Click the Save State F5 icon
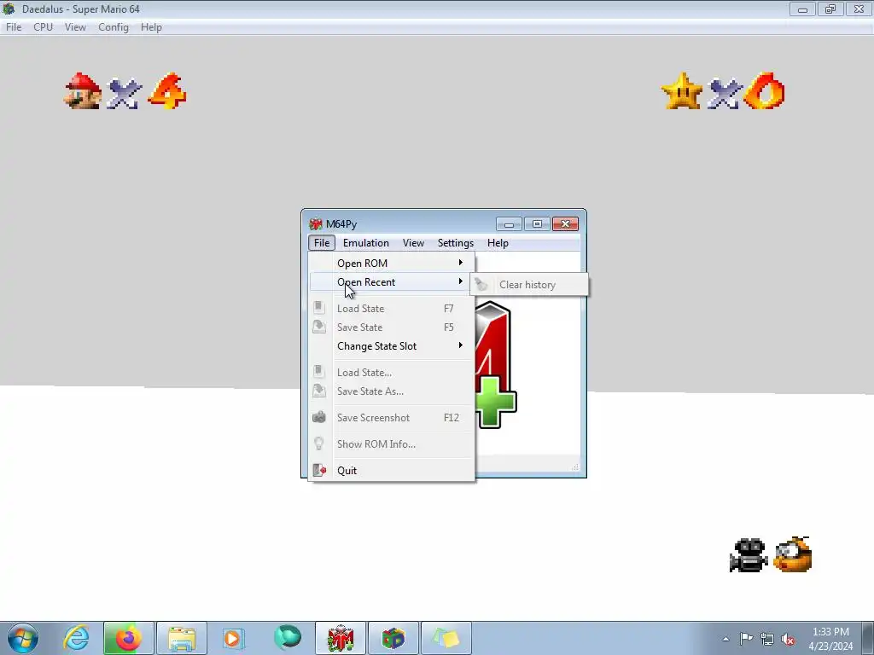 coord(319,327)
